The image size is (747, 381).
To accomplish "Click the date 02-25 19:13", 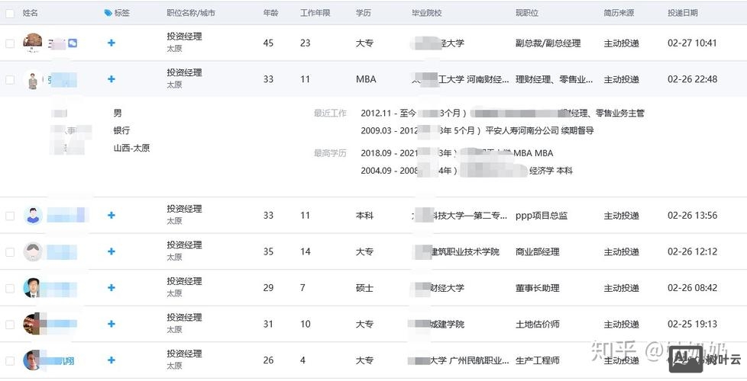I will point(692,324).
